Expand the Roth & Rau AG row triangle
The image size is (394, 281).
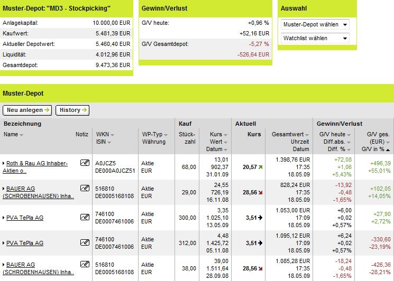click(x=4, y=164)
